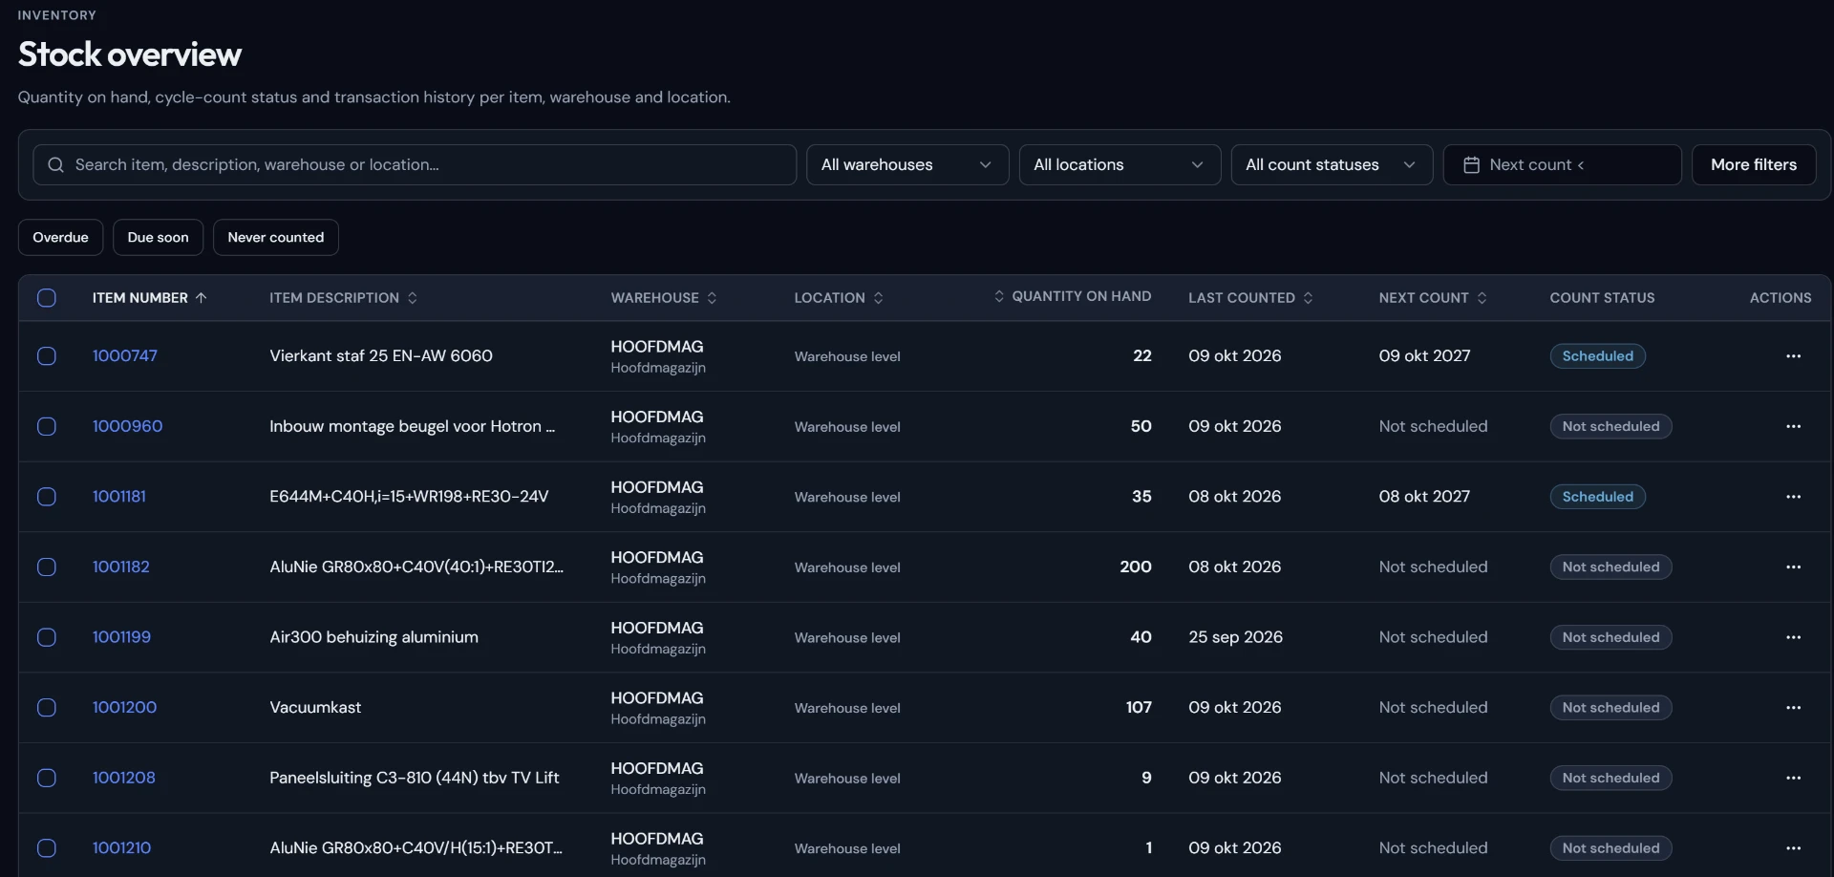This screenshot has width=1834, height=877.
Task: Sort by Last Counted column
Action: pyautogui.click(x=1250, y=298)
